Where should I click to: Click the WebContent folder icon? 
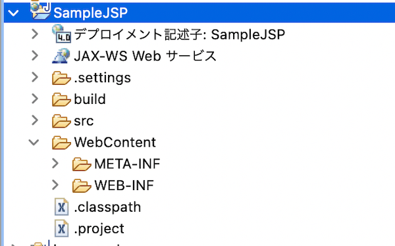coord(61,143)
